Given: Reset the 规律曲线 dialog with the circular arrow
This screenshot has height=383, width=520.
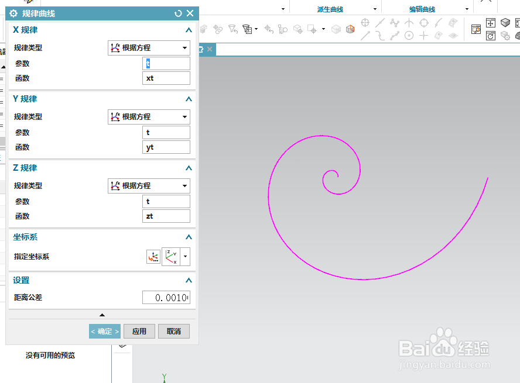Looking at the screenshot, I should [x=178, y=13].
